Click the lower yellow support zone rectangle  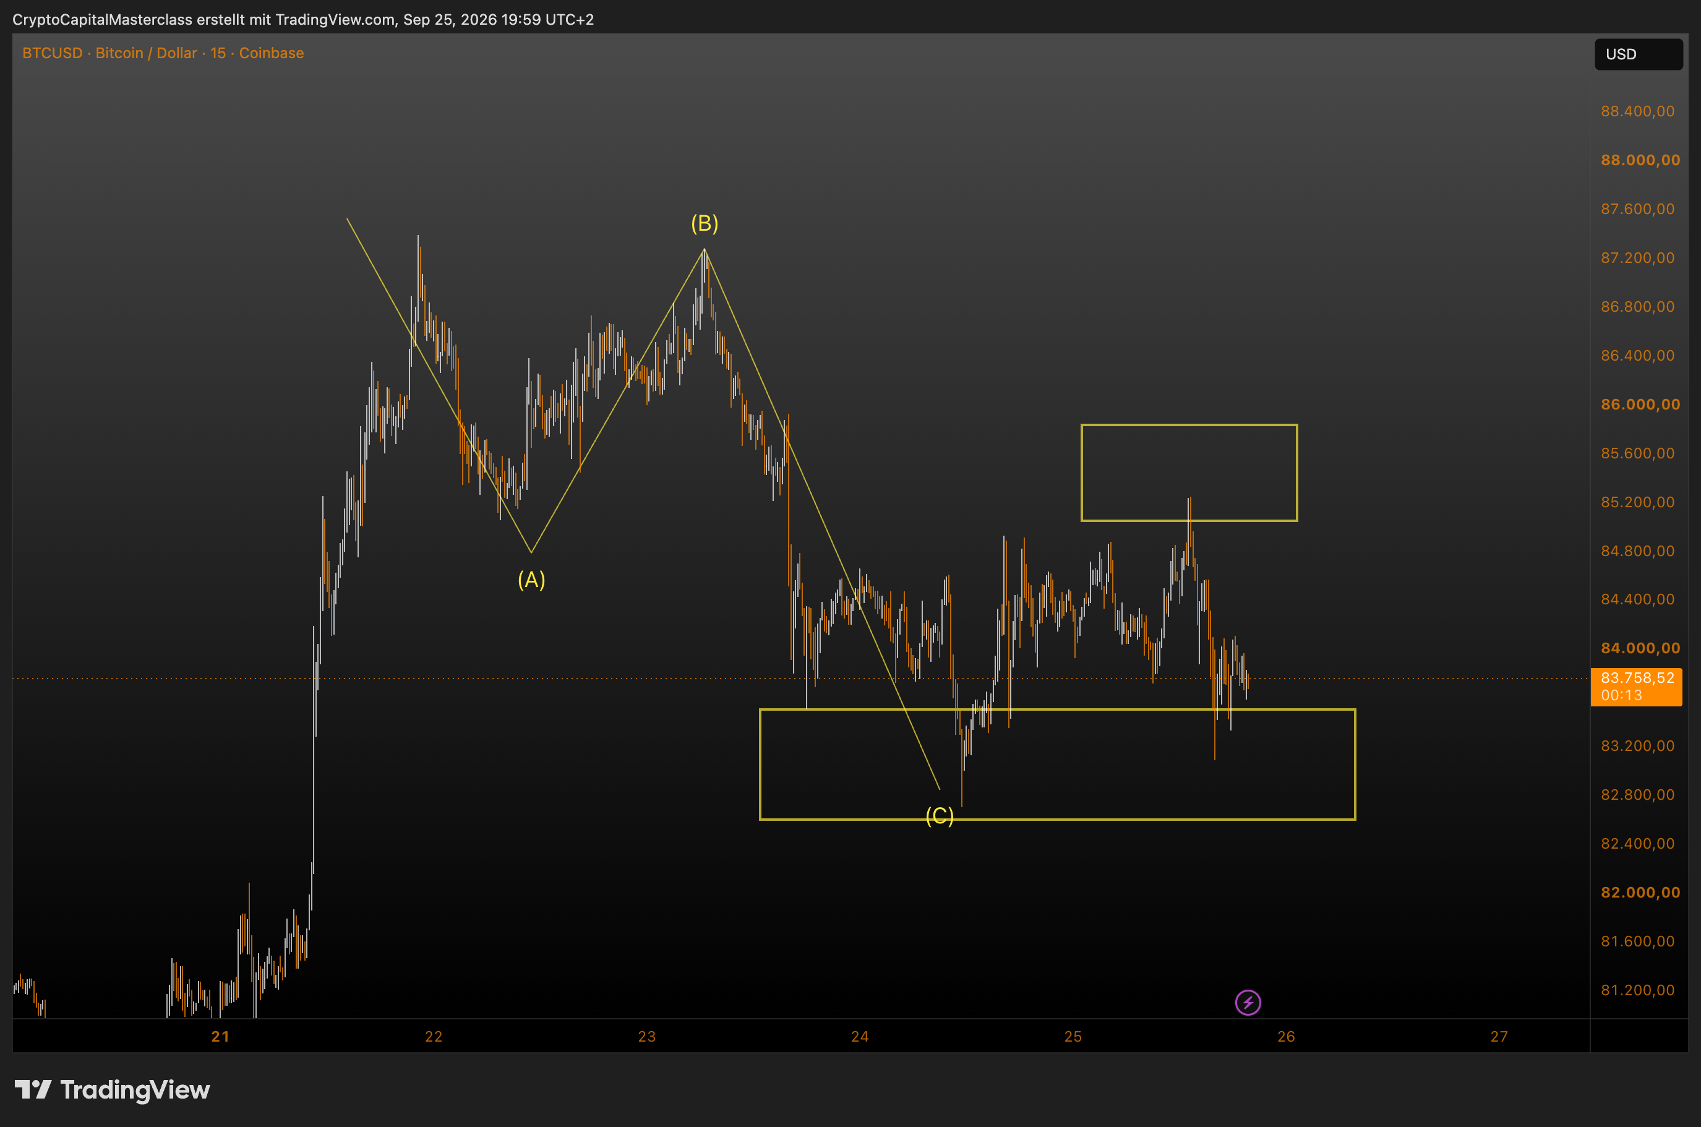coord(1057,764)
